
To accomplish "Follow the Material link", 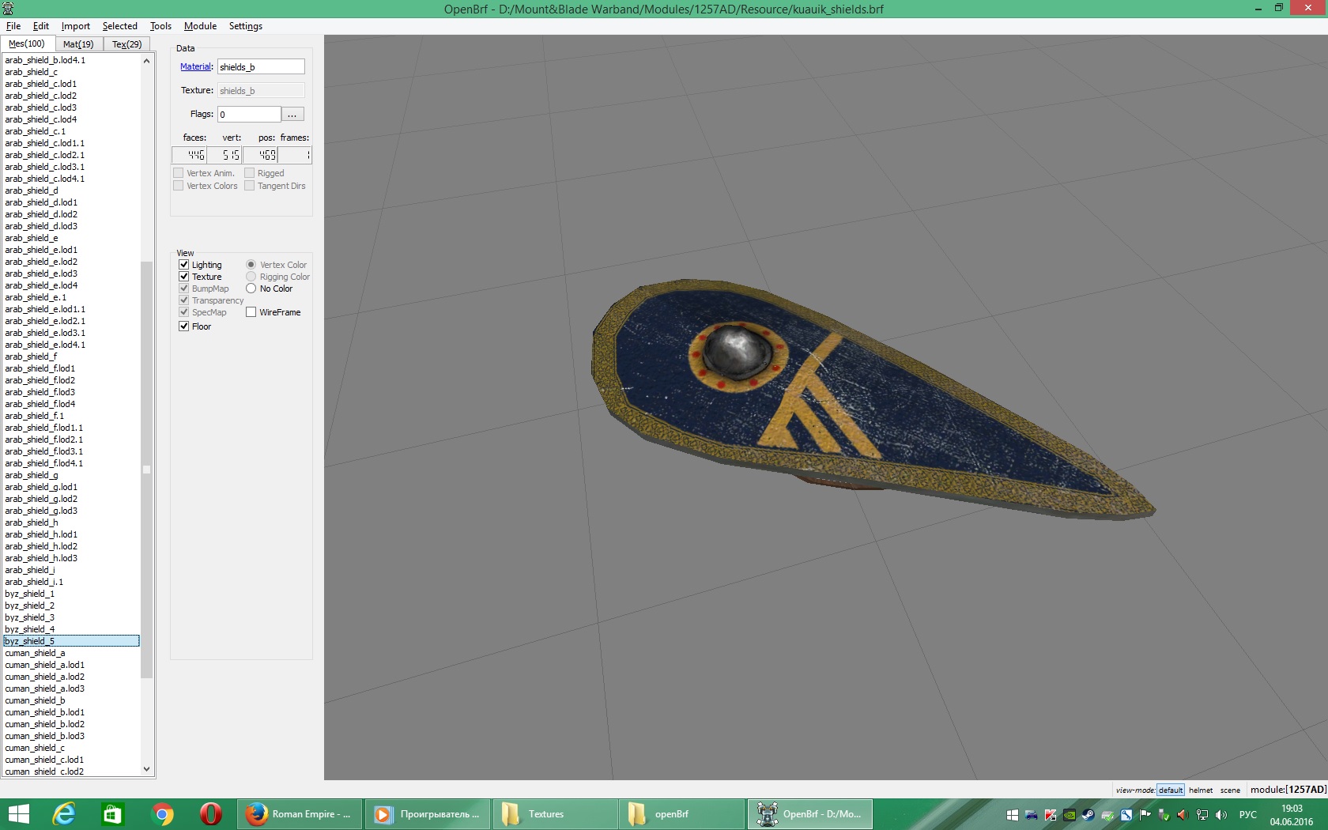I will coord(196,67).
